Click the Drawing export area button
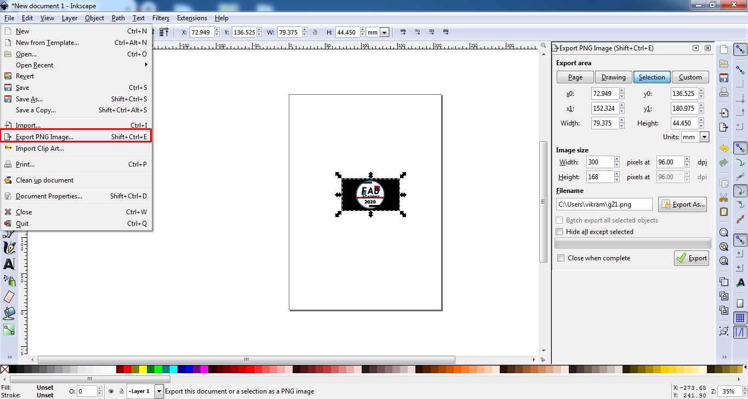The image size is (748, 399). (613, 77)
